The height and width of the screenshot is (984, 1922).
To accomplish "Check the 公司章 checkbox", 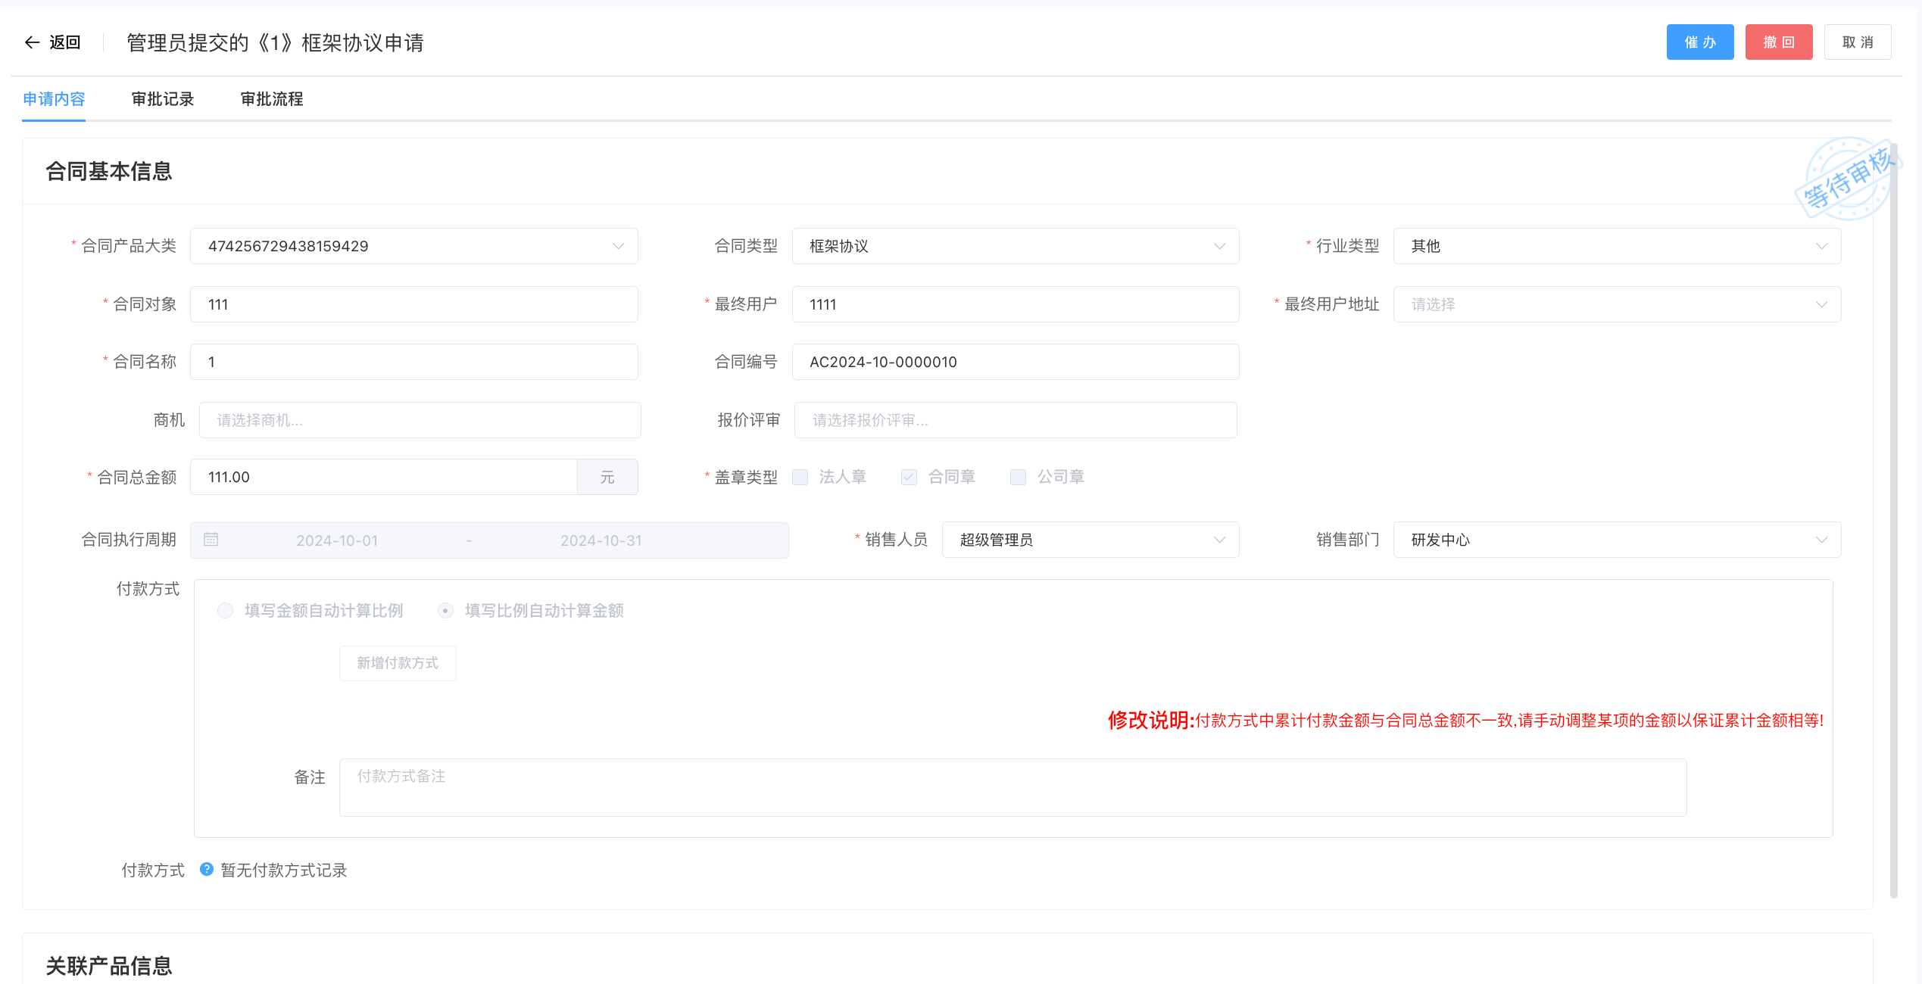I will pos(1018,477).
